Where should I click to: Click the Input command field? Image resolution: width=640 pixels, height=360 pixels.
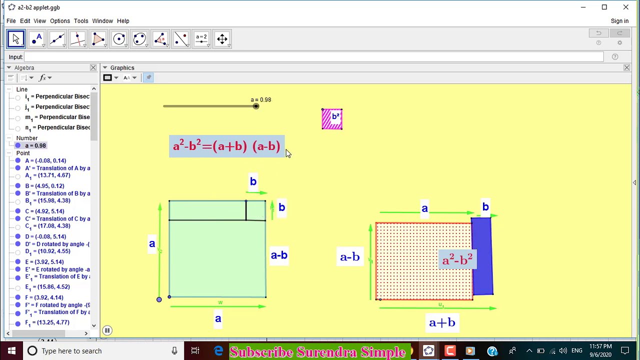pos(314,57)
